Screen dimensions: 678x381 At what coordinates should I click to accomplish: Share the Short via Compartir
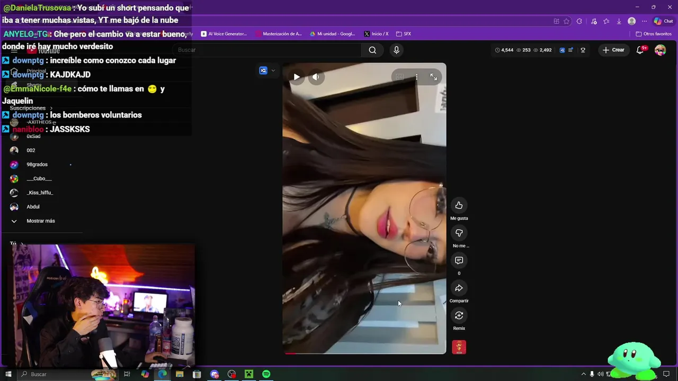pos(459,288)
